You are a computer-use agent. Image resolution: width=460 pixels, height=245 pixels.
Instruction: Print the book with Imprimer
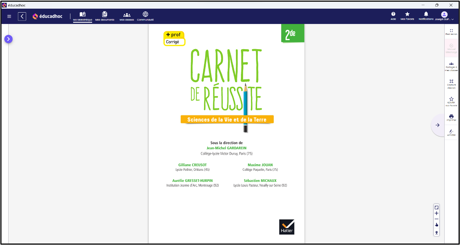[x=451, y=117]
